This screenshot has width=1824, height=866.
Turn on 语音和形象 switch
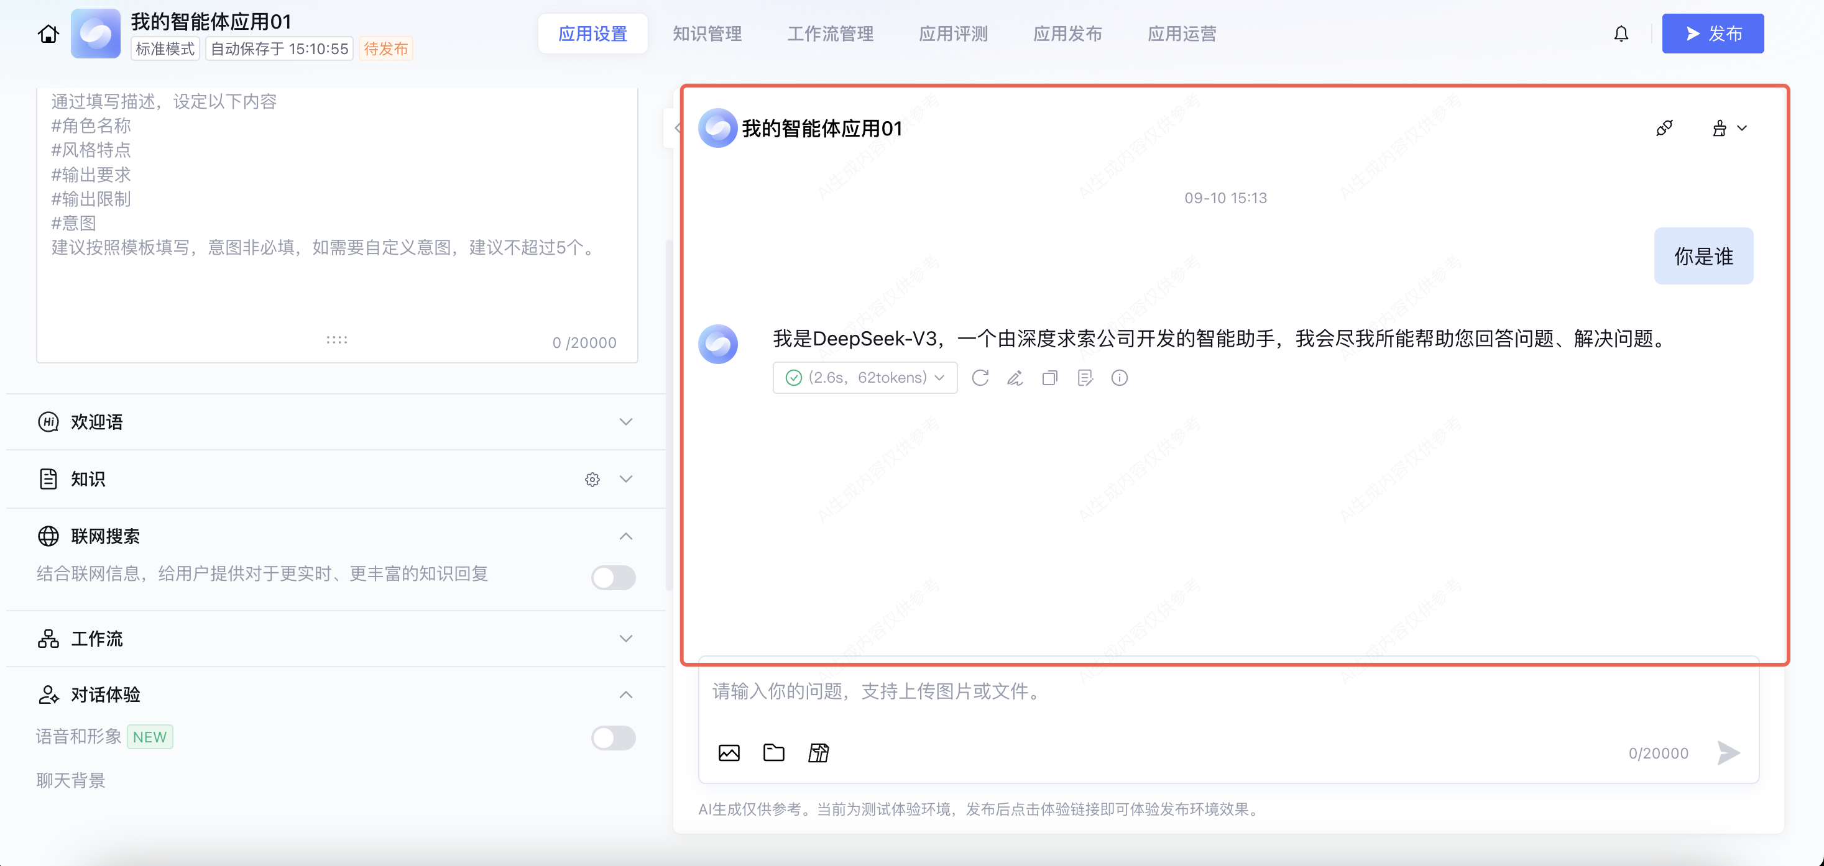pos(613,738)
